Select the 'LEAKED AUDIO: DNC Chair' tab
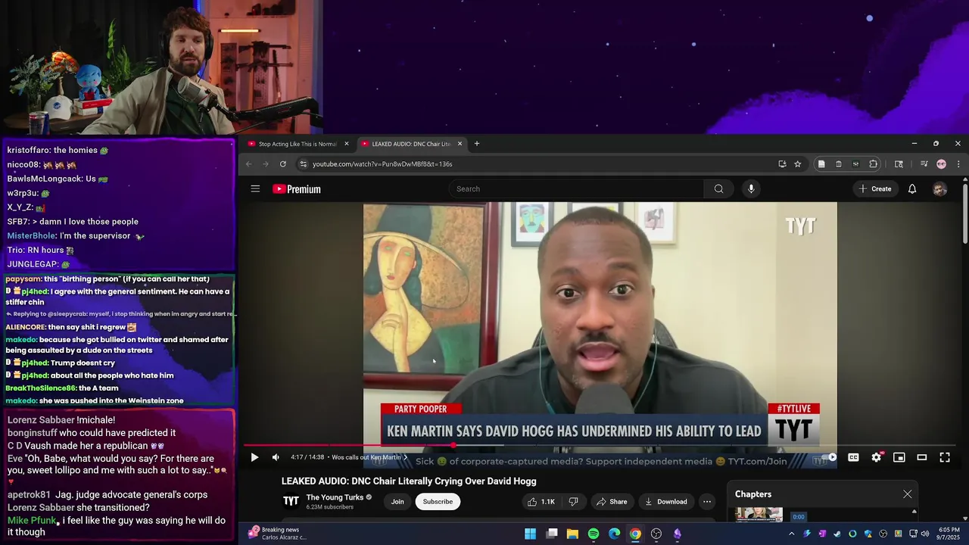Image resolution: width=969 pixels, height=545 pixels. tap(411, 144)
